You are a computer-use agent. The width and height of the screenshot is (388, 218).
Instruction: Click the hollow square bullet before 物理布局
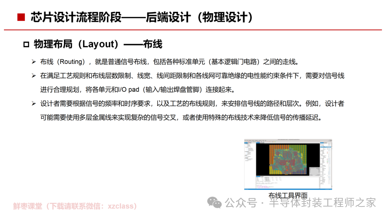pyautogui.click(x=26, y=44)
